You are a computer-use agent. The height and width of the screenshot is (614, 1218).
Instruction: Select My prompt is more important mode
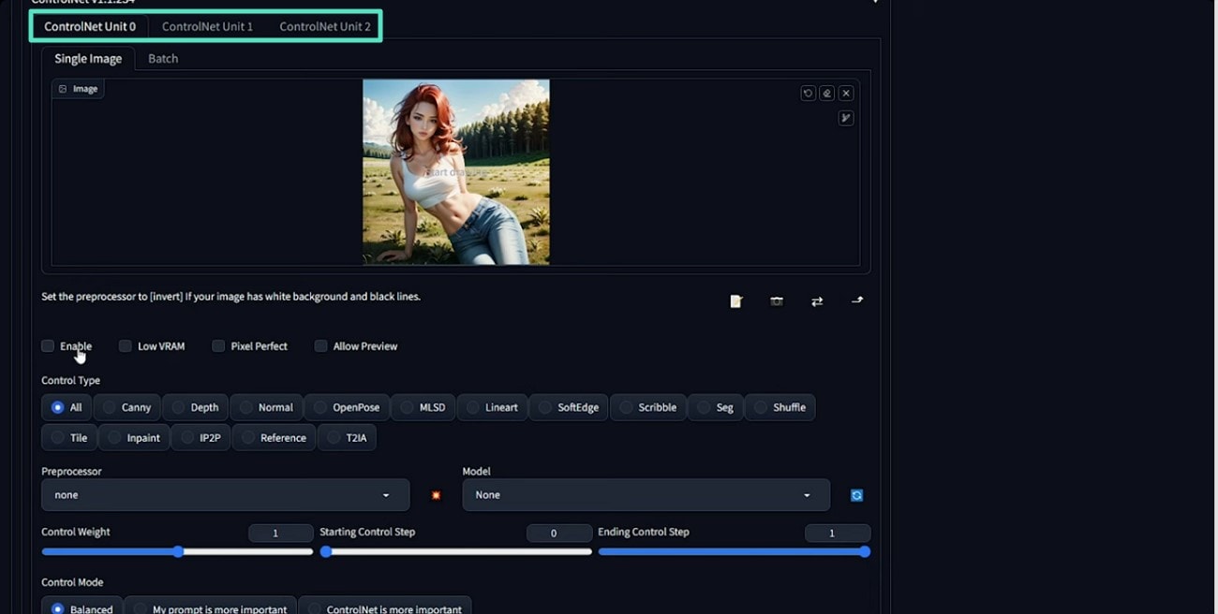211,608
